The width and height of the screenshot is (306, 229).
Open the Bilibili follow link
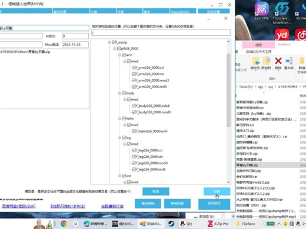tap(68, 206)
